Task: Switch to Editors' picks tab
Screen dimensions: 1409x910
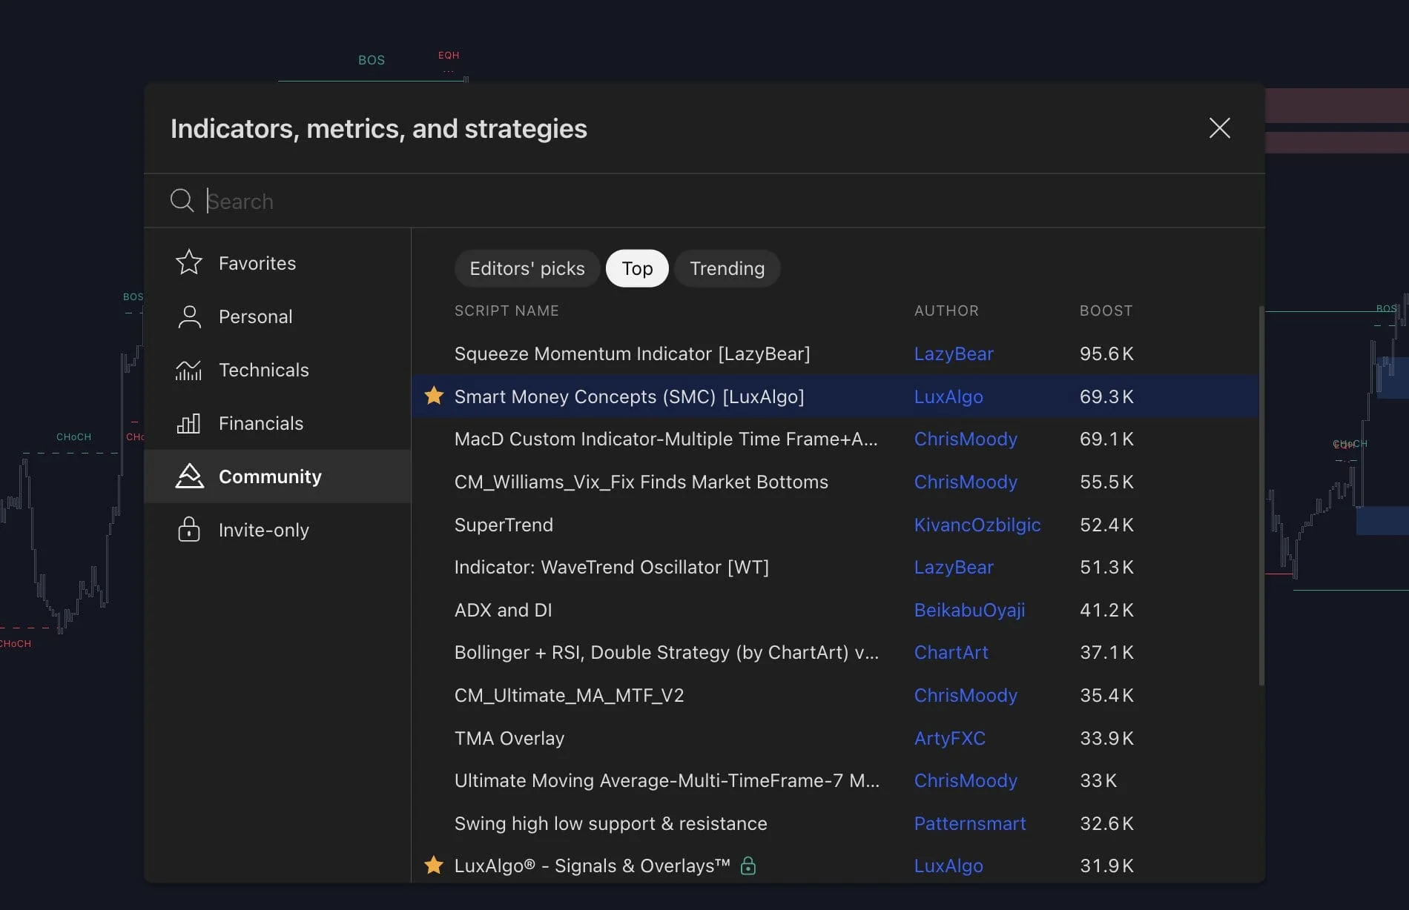Action: coord(527,268)
